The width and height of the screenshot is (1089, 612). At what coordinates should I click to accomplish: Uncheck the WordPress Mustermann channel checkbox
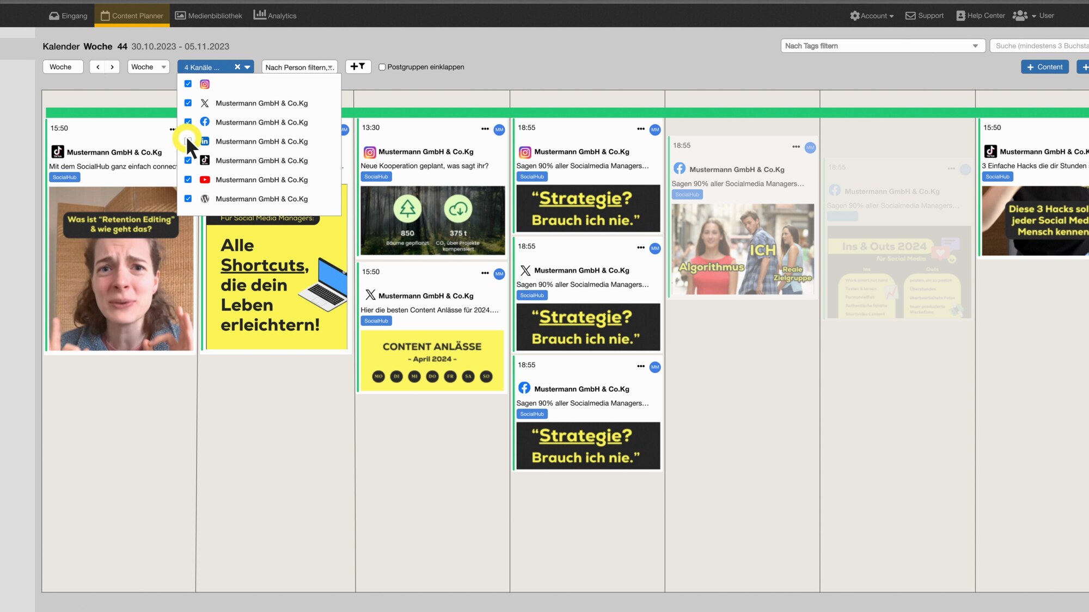coord(188,199)
